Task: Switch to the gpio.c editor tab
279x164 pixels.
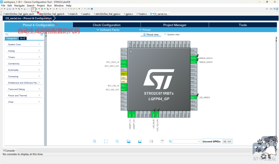Action: (128, 14)
